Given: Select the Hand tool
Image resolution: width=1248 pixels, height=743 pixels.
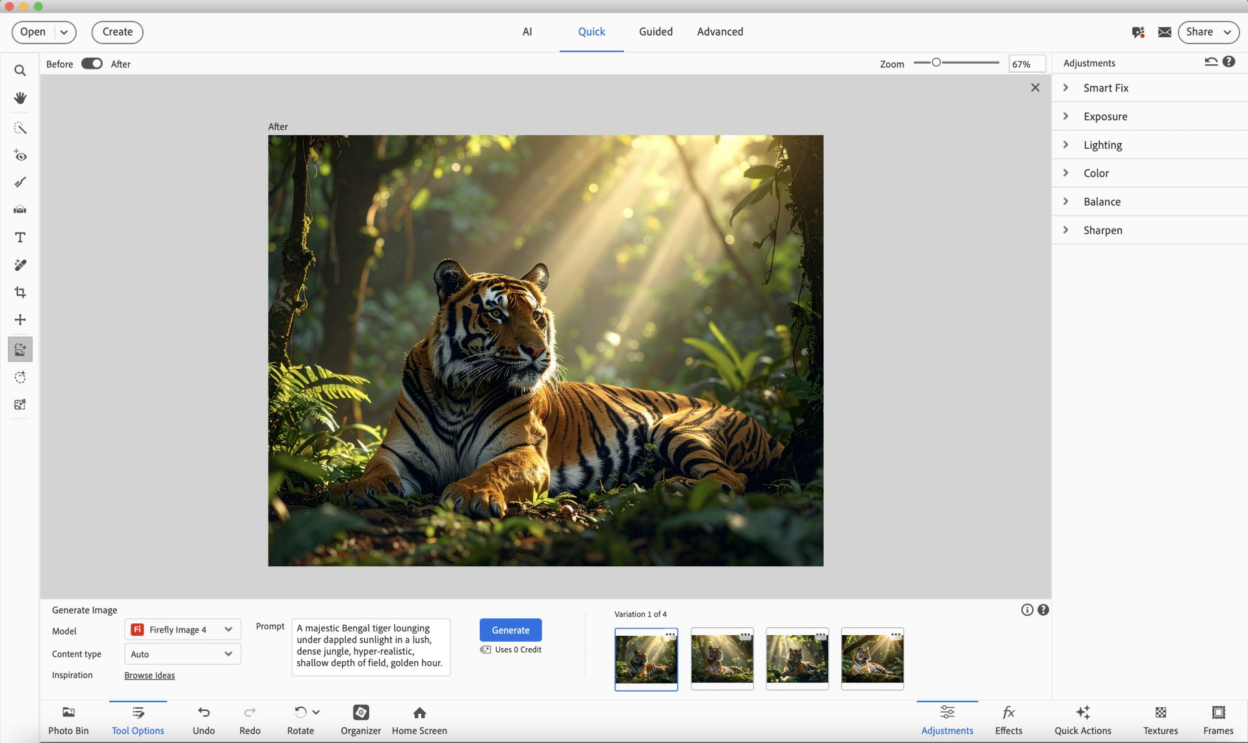Looking at the screenshot, I should coord(20,97).
